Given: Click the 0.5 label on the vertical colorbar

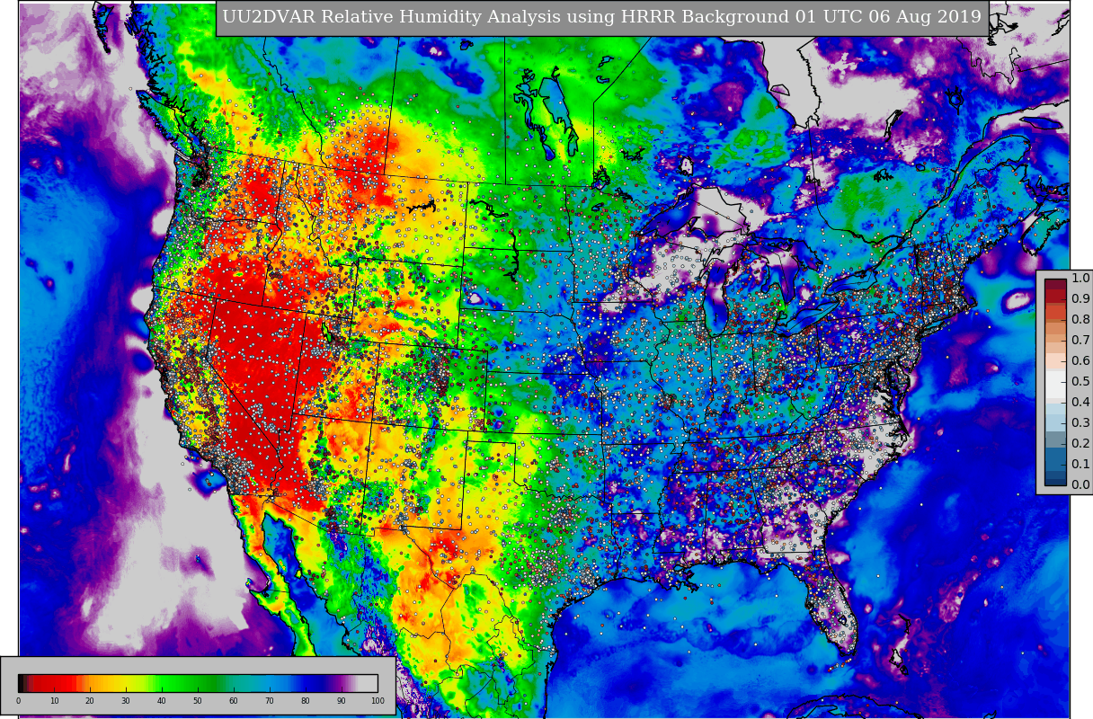Looking at the screenshot, I should pyautogui.click(x=1080, y=382).
